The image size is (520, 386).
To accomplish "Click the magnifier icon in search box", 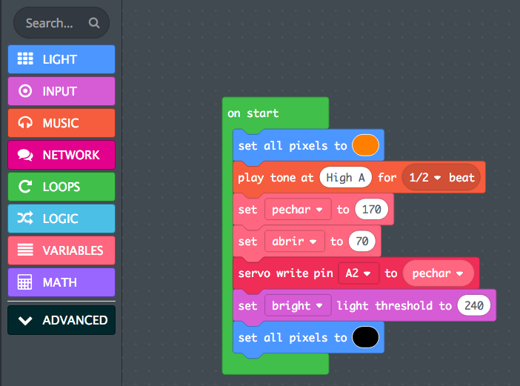I will (94, 23).
